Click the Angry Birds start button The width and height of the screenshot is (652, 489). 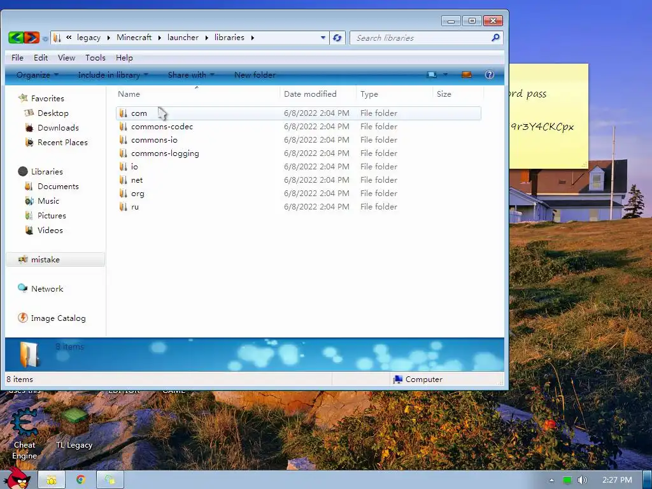point(18,479)
